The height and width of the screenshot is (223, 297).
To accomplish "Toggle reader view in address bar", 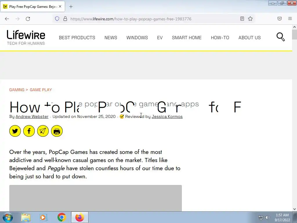I will 242,19.
